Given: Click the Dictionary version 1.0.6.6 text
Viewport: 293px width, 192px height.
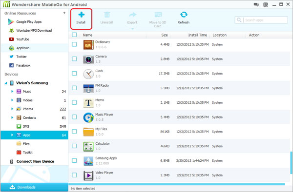Looking at the screenshot, I should pyautogui.click(x=101, y=47).
